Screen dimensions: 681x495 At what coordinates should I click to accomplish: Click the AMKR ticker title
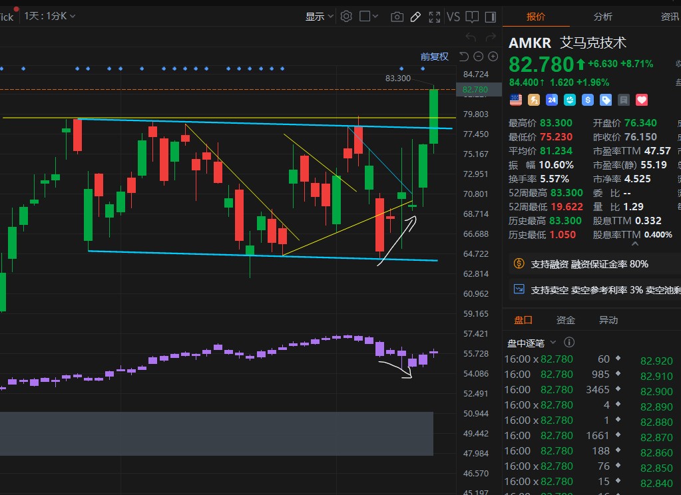click(x=529, y=43)
